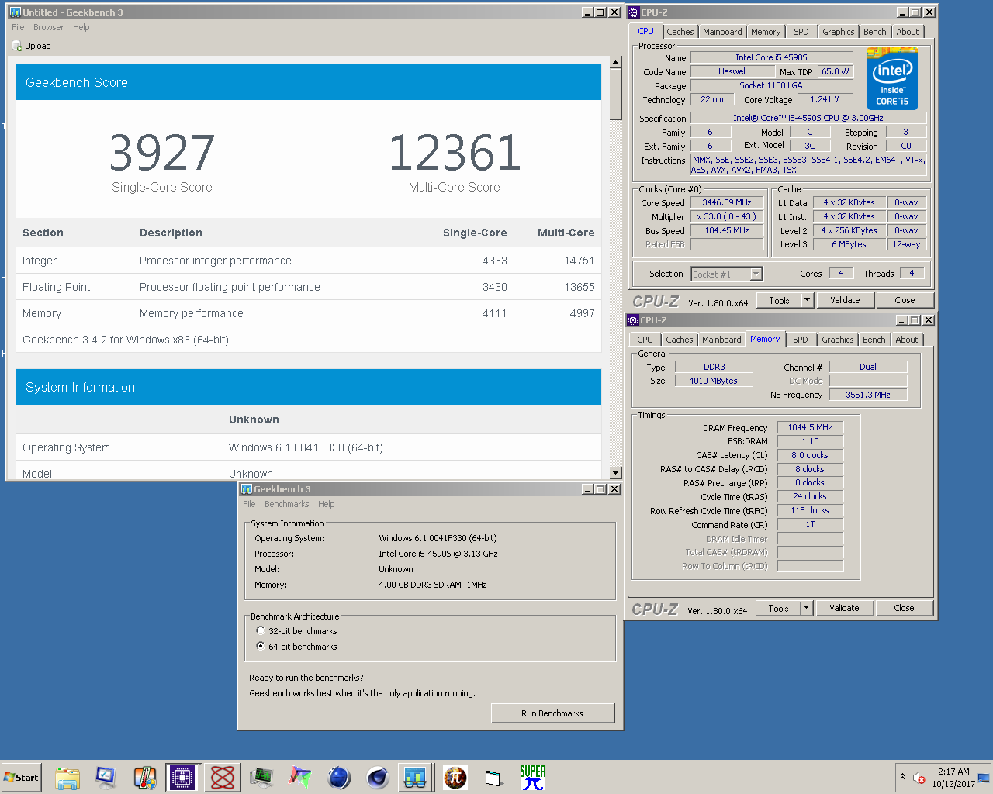The width and height of the screenshot is (993, 794).
Task: Click Close button in the Memory tab CPU-Z window
Action: tap(904, 608)
